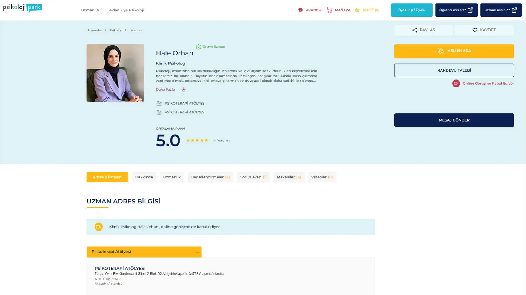Click the Mesaj Gönder button
Viewport: 526px width, 295px height.
coord(454,120)
